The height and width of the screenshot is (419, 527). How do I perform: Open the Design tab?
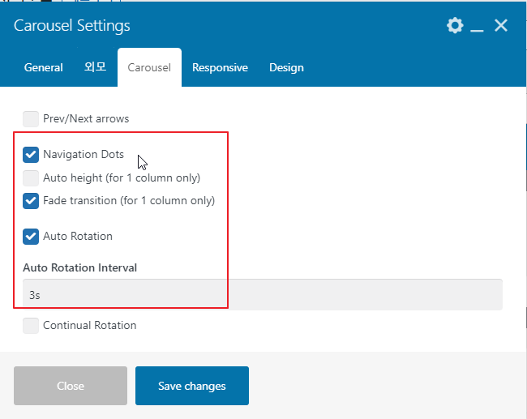[286, 67]
